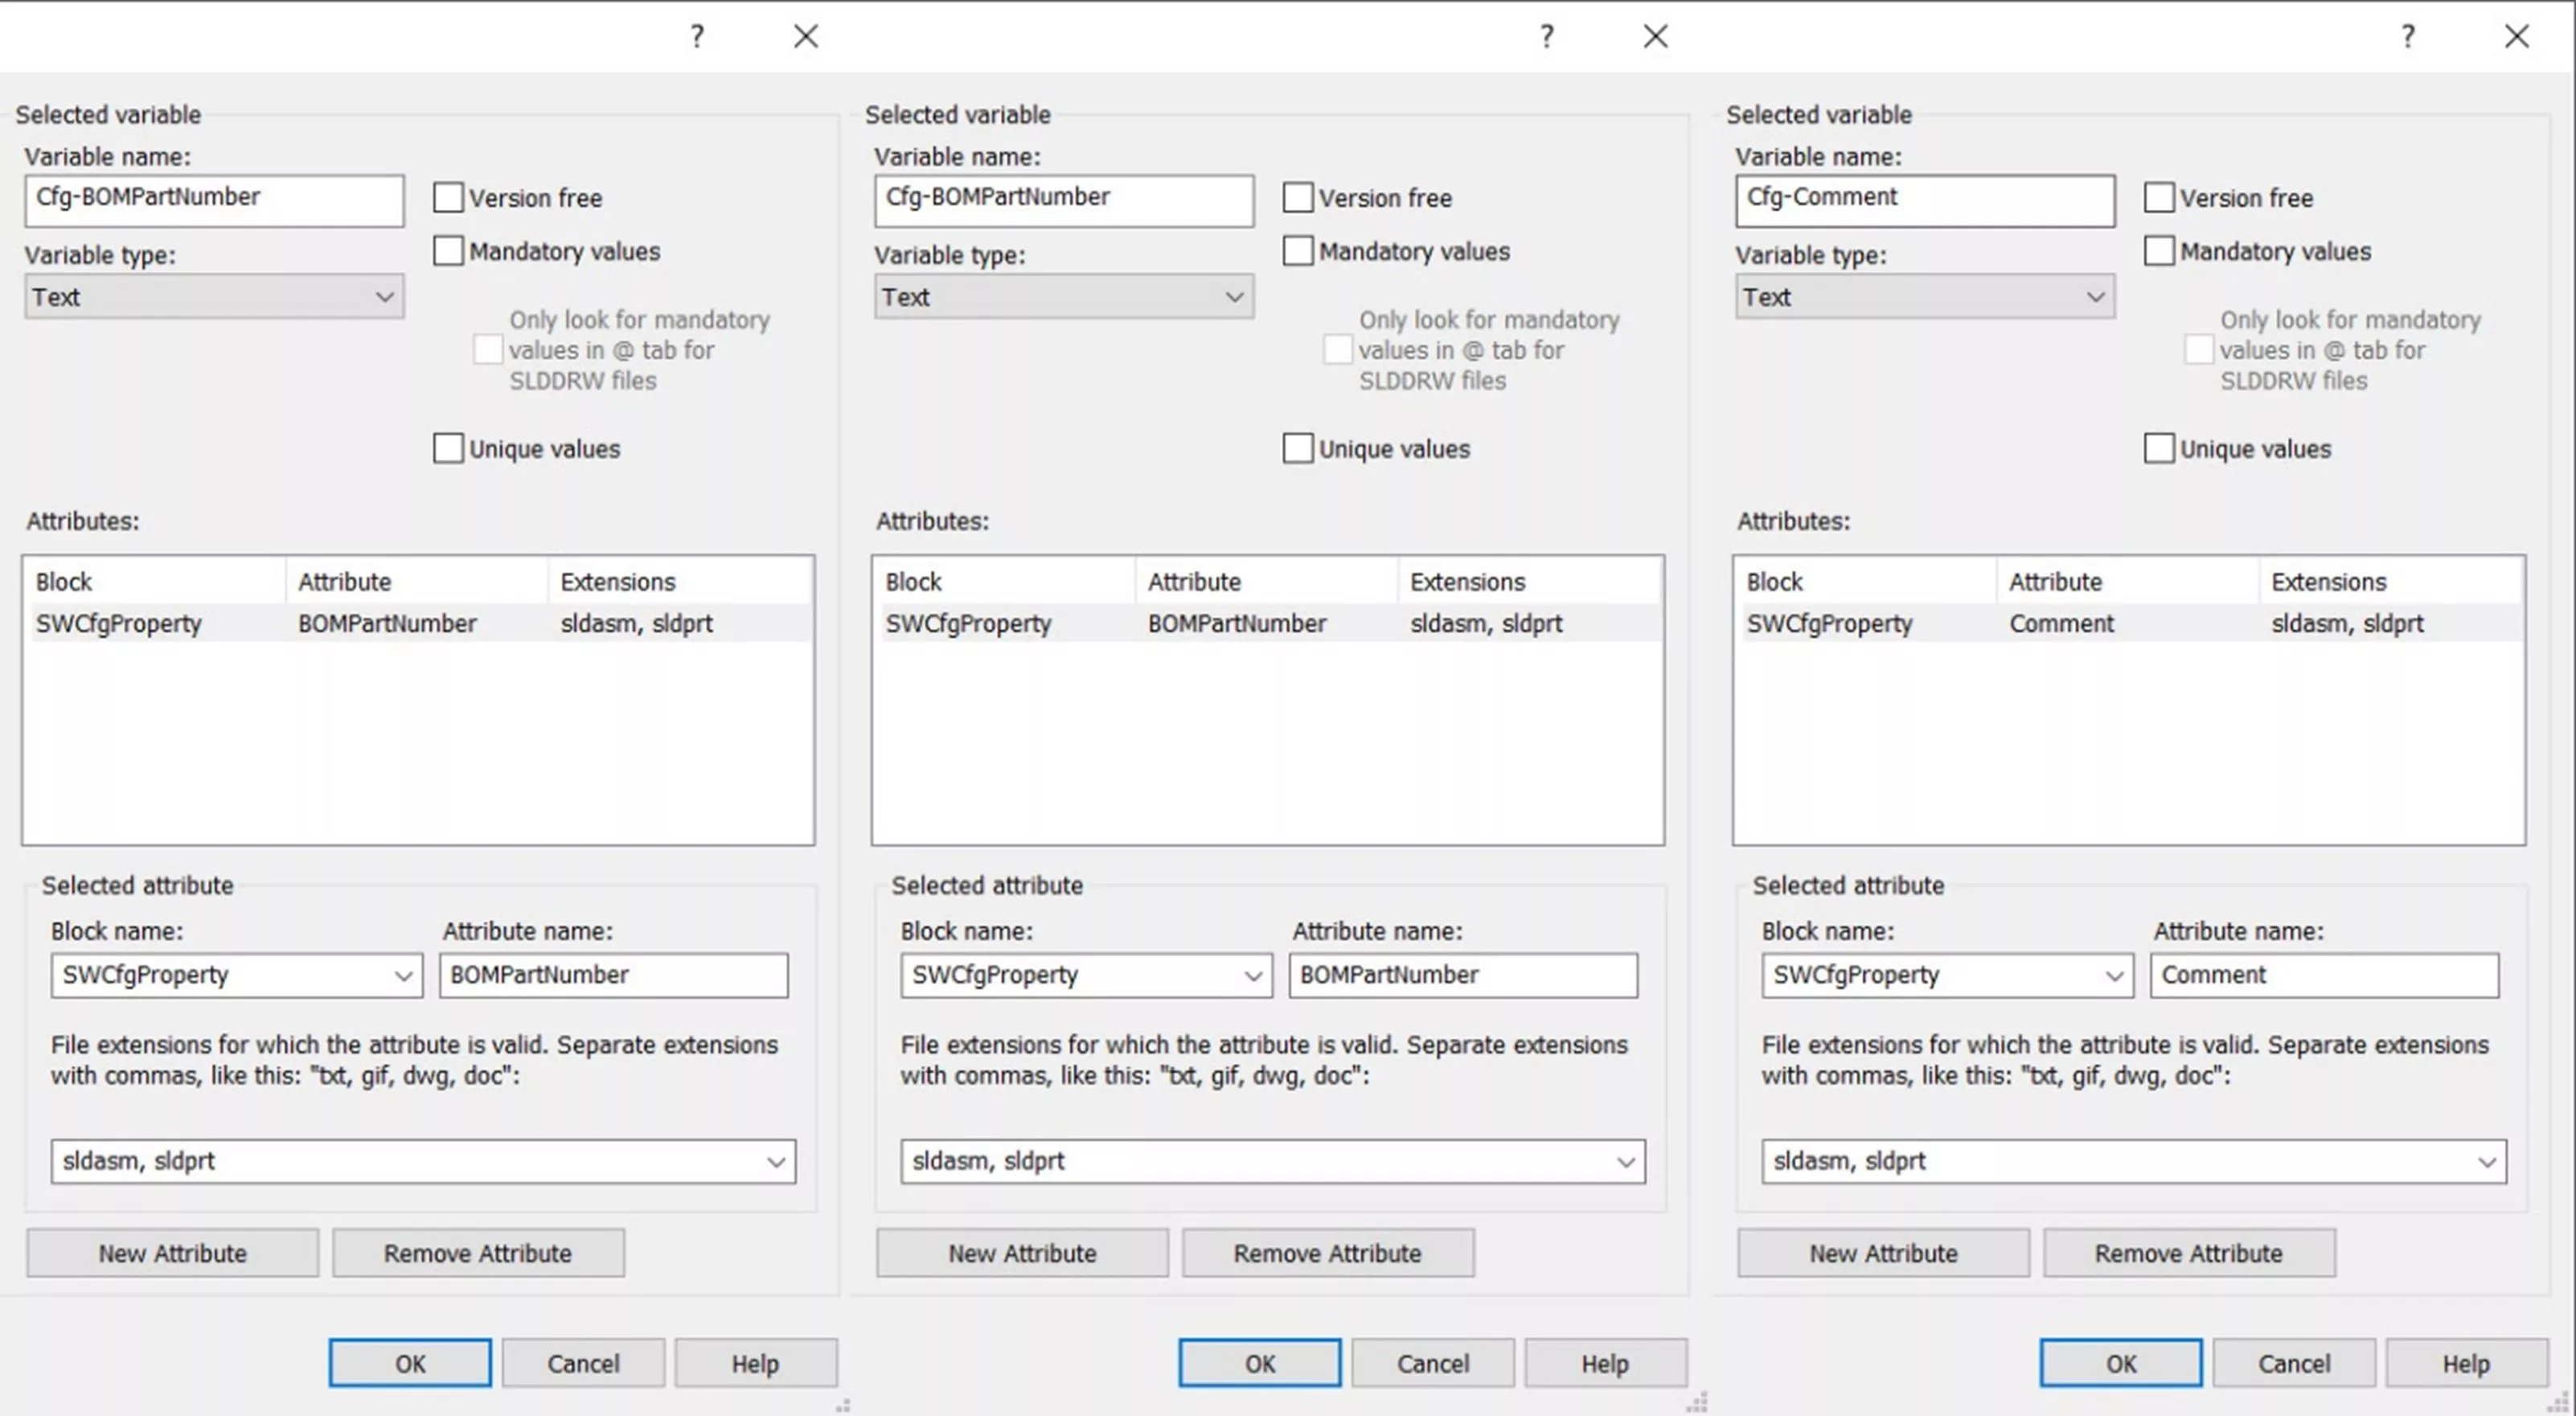Click New Attribute button in first dialog
2576x1416 pixels.
[x=174, y=1252]
